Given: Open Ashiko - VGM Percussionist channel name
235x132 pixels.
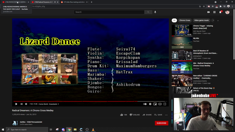Looking at the screenshot, I should (x=31, y=122).
